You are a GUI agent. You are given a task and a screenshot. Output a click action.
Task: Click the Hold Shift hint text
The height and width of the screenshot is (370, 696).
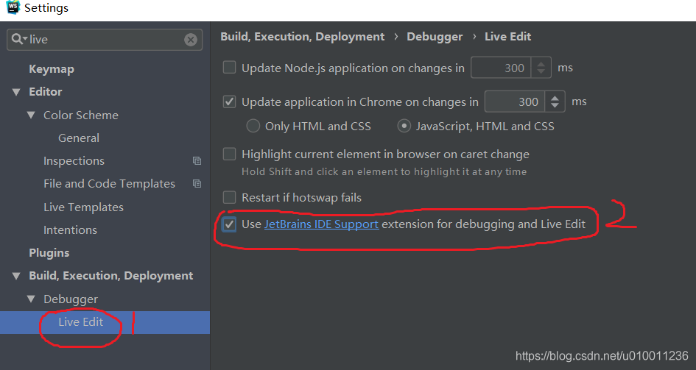pos(384,172)
